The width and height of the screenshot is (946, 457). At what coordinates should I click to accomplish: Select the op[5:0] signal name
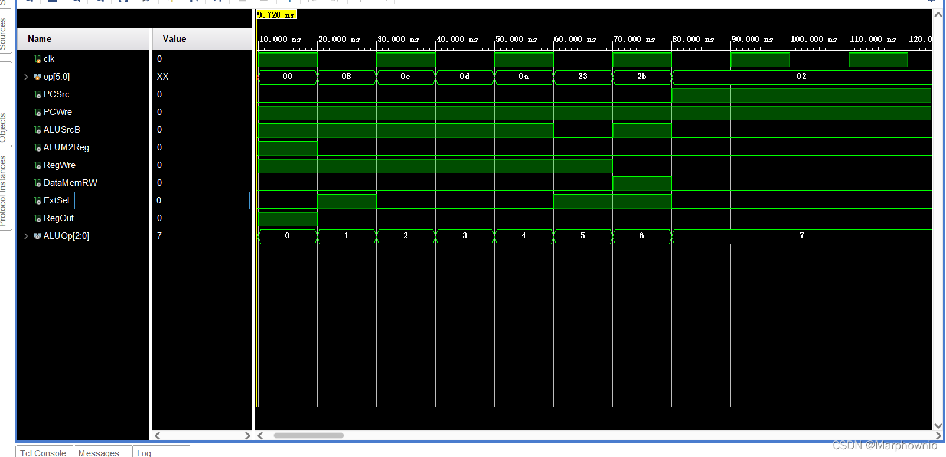point(57,77)
